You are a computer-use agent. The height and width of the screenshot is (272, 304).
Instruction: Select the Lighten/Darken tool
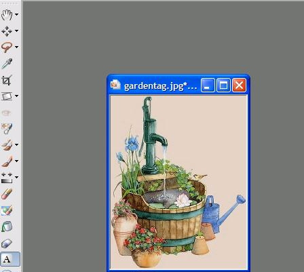tap(7, 178)
